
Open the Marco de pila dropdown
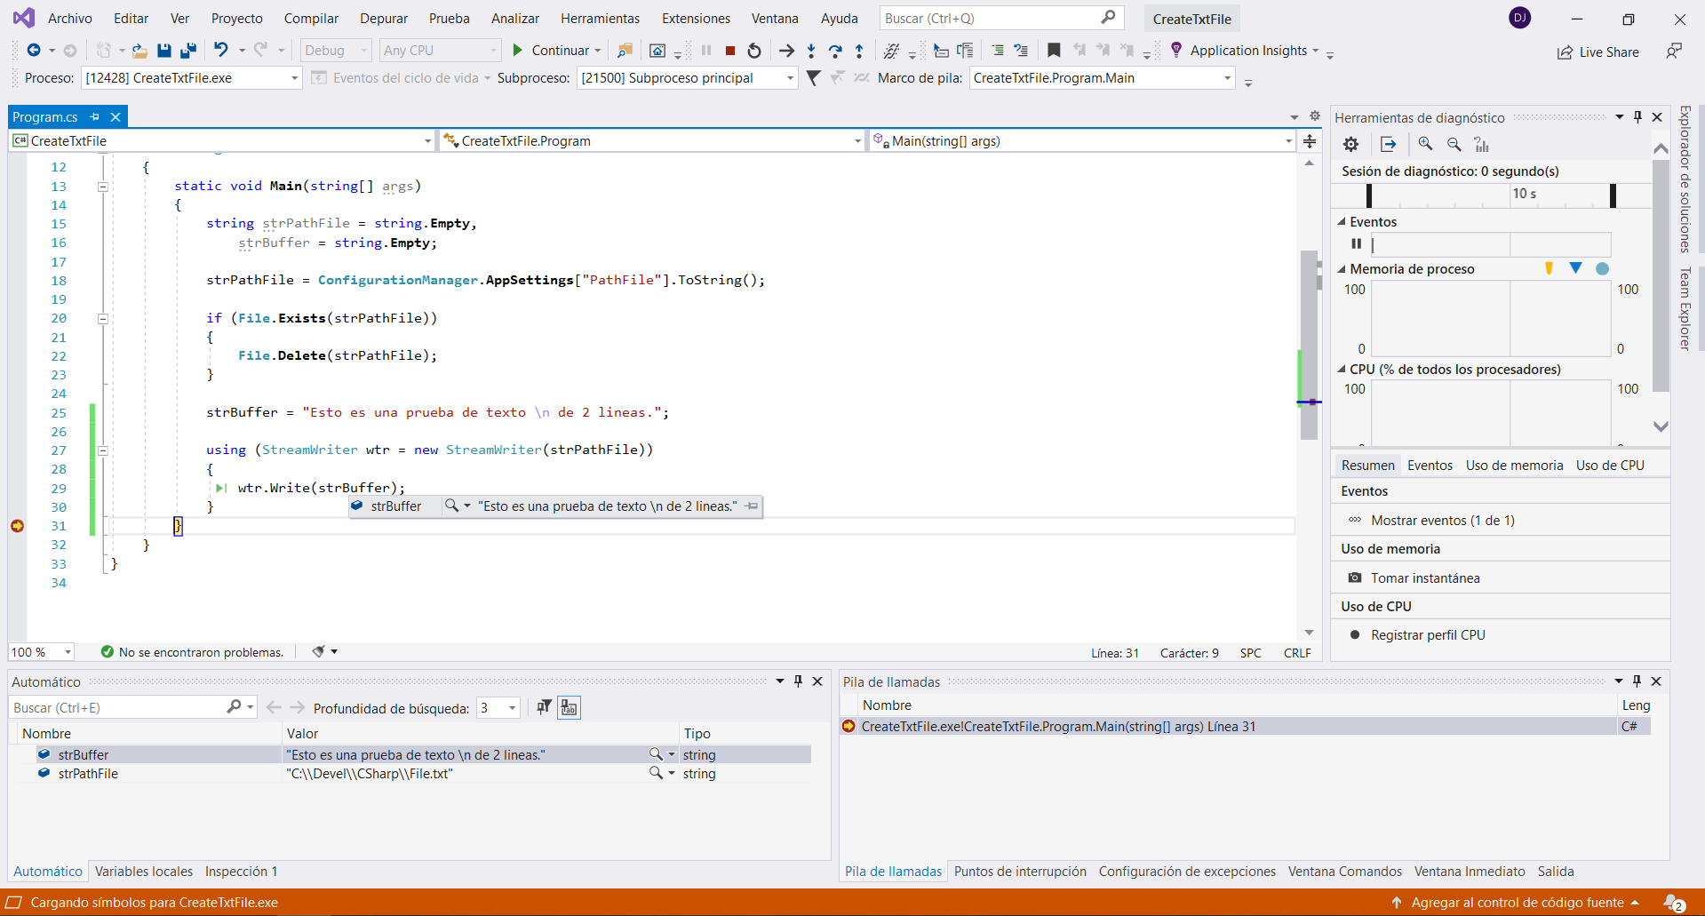(x=1227, y=78)
